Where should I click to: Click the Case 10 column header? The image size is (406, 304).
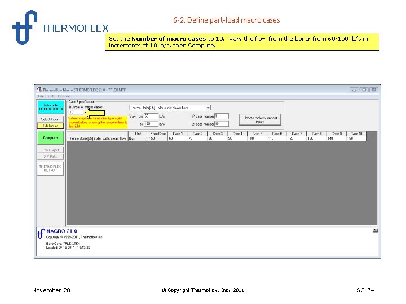tap(356, 133)
